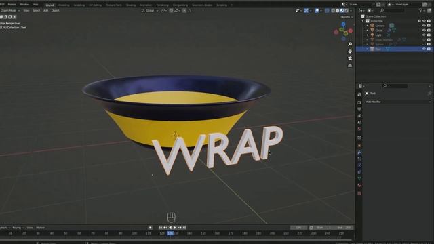Click blue Z axis on navigation gizmo

[x=343, y=24]
